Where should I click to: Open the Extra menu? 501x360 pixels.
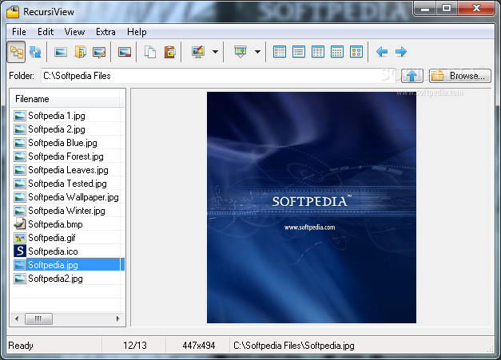[105, 32]
